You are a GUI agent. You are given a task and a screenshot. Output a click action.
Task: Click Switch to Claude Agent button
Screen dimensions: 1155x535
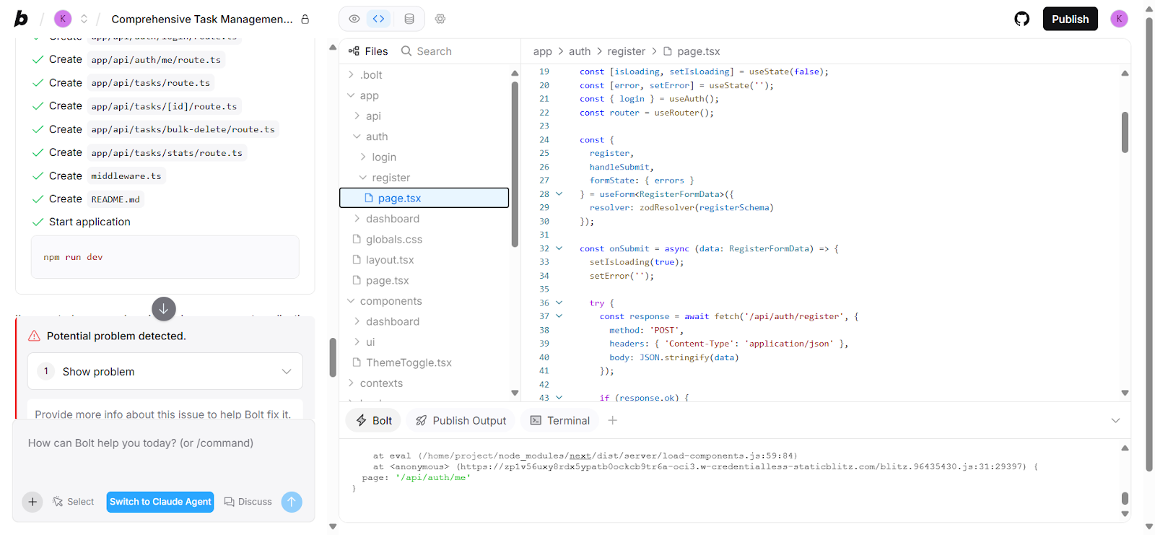click(x=160, y=502)
